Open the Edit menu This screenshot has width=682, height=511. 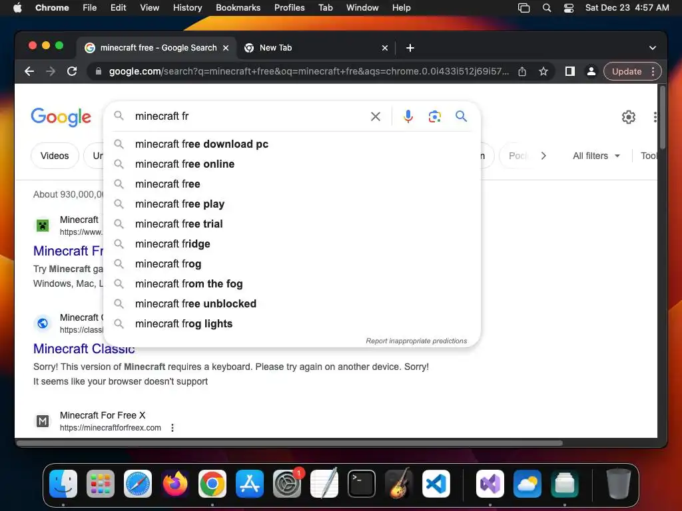pyautogui.click(x=119, y=8)
